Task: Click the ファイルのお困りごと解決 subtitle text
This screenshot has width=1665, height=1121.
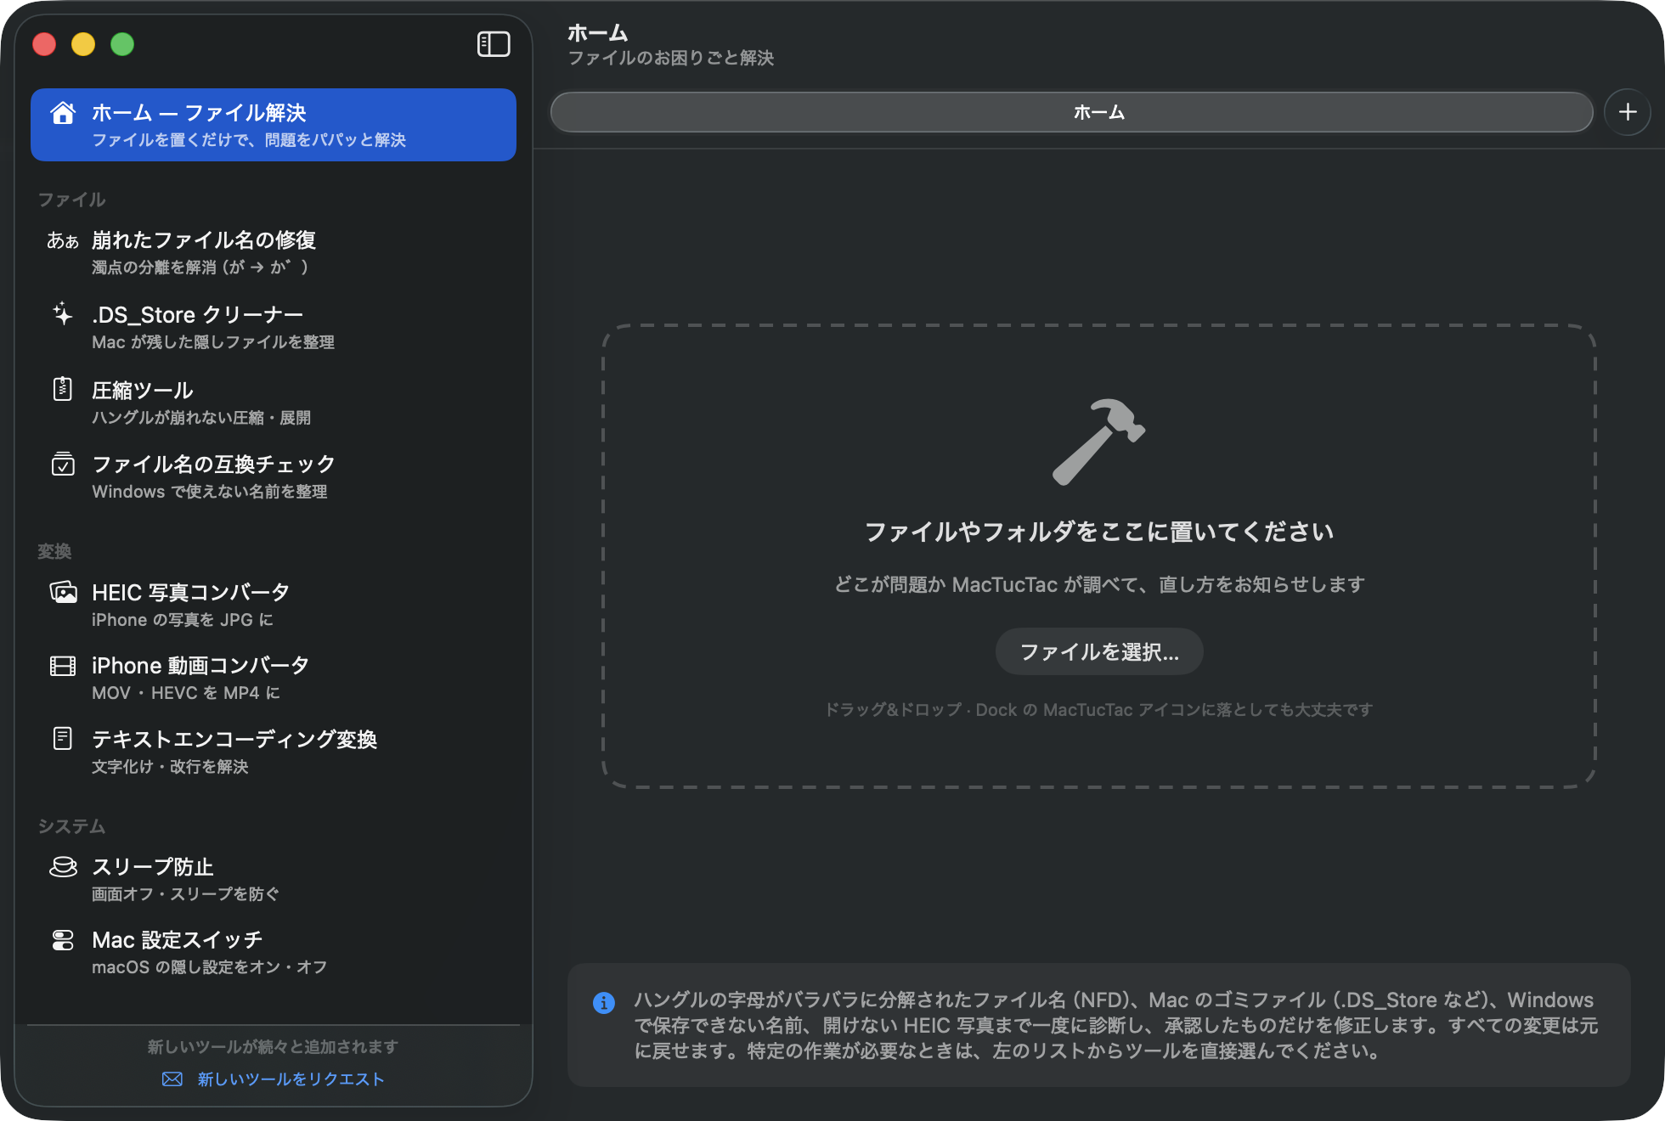Action: point(671,58)
